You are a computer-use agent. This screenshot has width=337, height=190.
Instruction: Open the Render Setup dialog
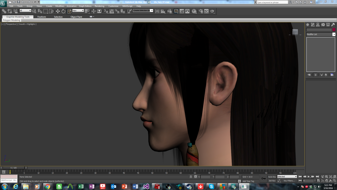click(201, 11)
